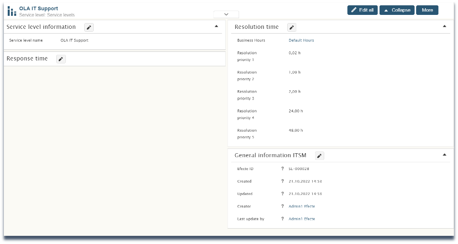The height and width of the screenshot is (244, 458).
Task: Click the Response time heading
Action: click(27, 59)
